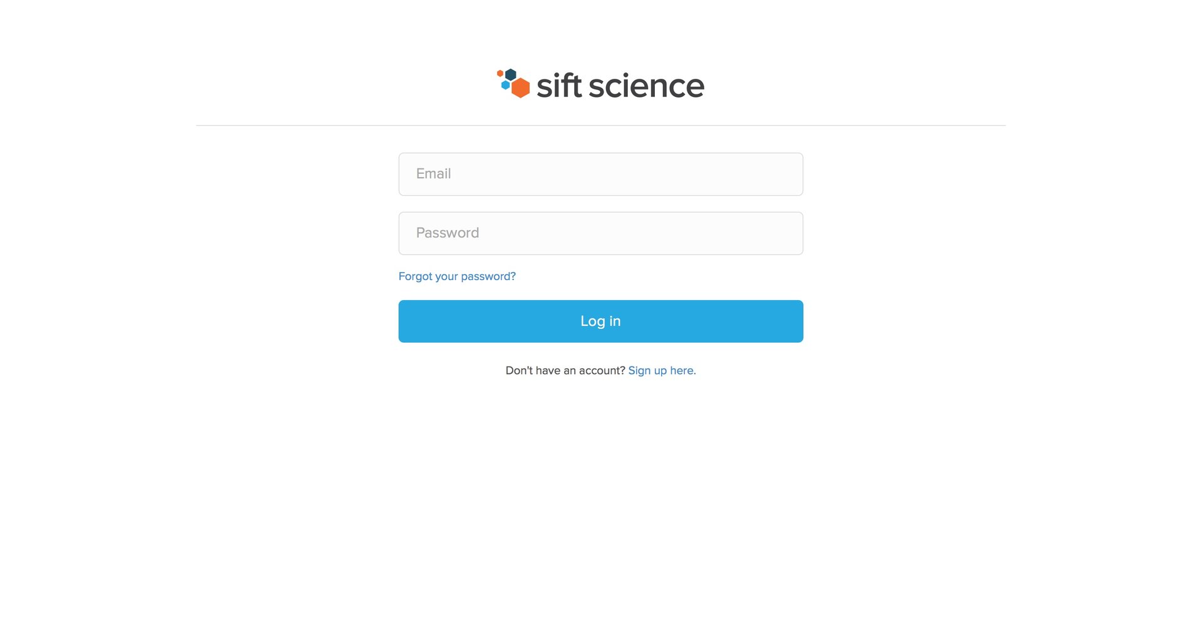Click the divider line under the logo
This screenshot has width=1202, height=636.
pos(600,126)
